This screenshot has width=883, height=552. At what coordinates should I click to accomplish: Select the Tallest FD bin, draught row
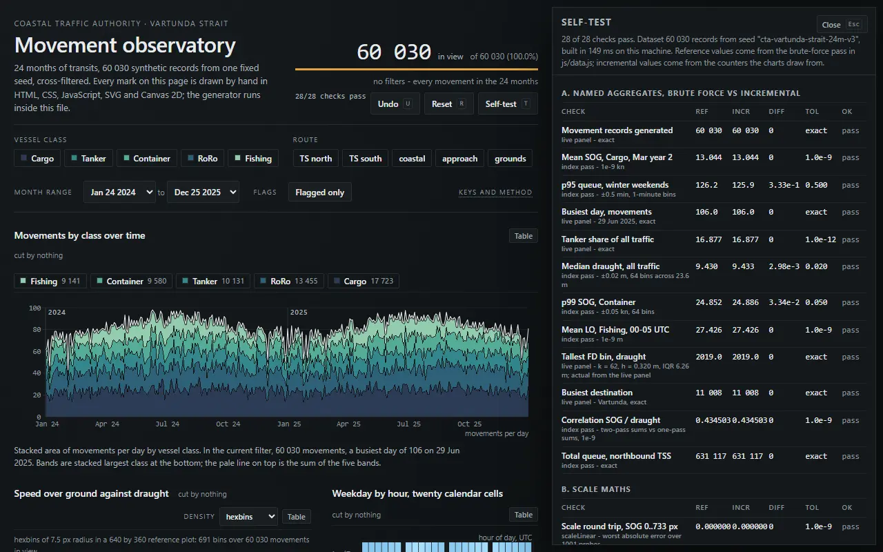(713, 366)
